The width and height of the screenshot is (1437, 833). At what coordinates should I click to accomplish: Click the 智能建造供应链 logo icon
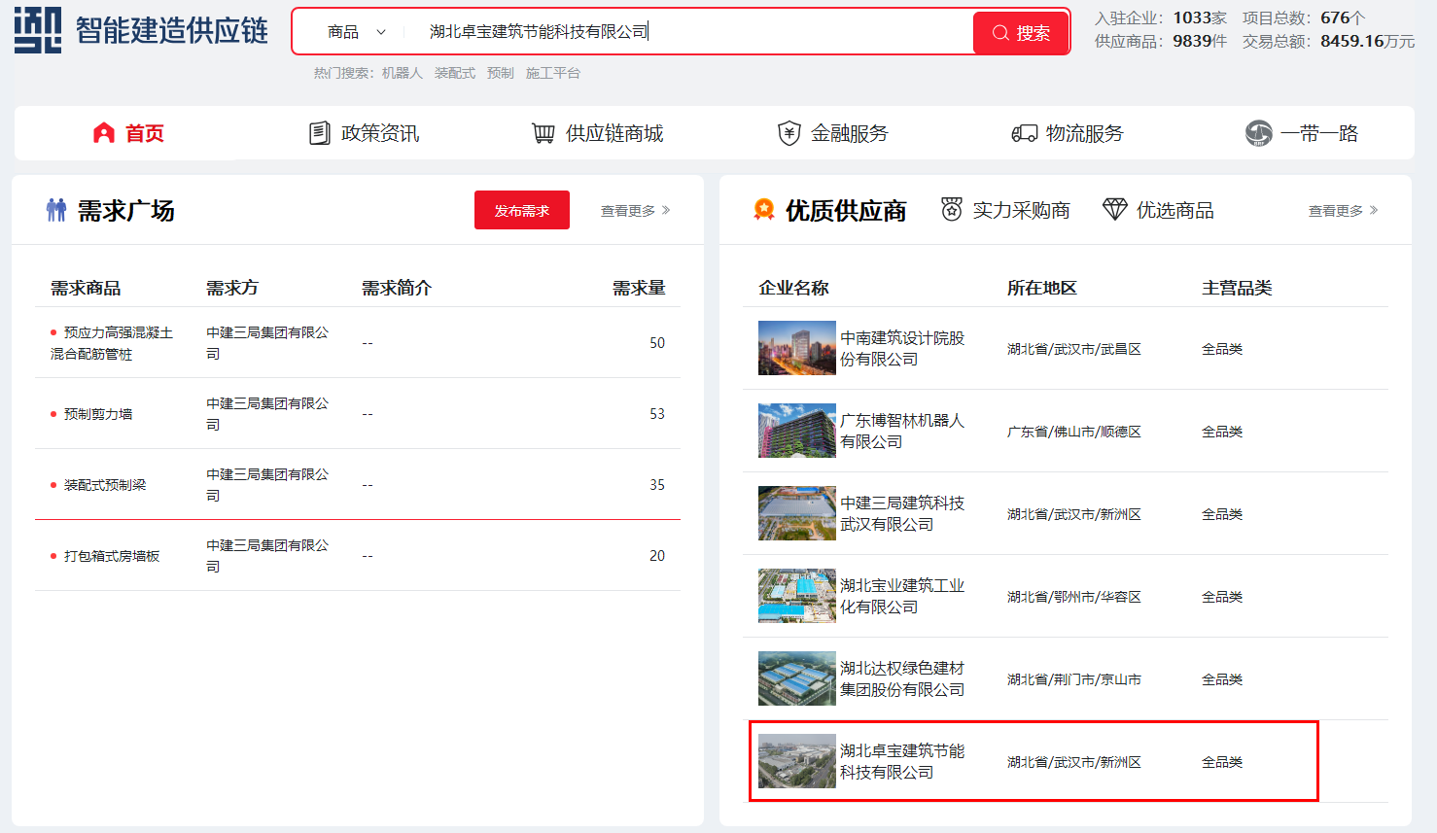pyautogui.click(x=38, y=30)
